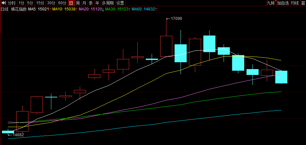Click the last cyan candle on the right
Image resolution: width=306 pixels, height=145 pixels.
pos(281,77)
